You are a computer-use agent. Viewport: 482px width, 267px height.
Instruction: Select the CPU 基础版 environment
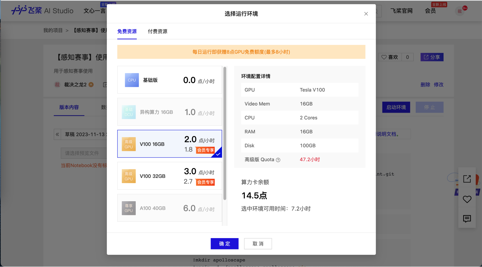[x=169, y=80]
